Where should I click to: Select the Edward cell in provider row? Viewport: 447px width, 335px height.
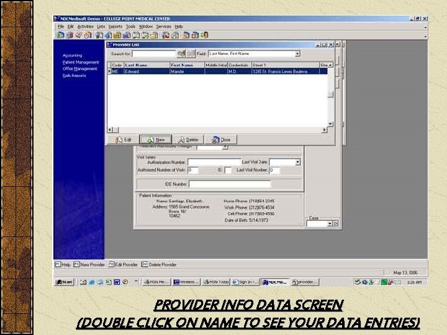click(x=147, y=71)
